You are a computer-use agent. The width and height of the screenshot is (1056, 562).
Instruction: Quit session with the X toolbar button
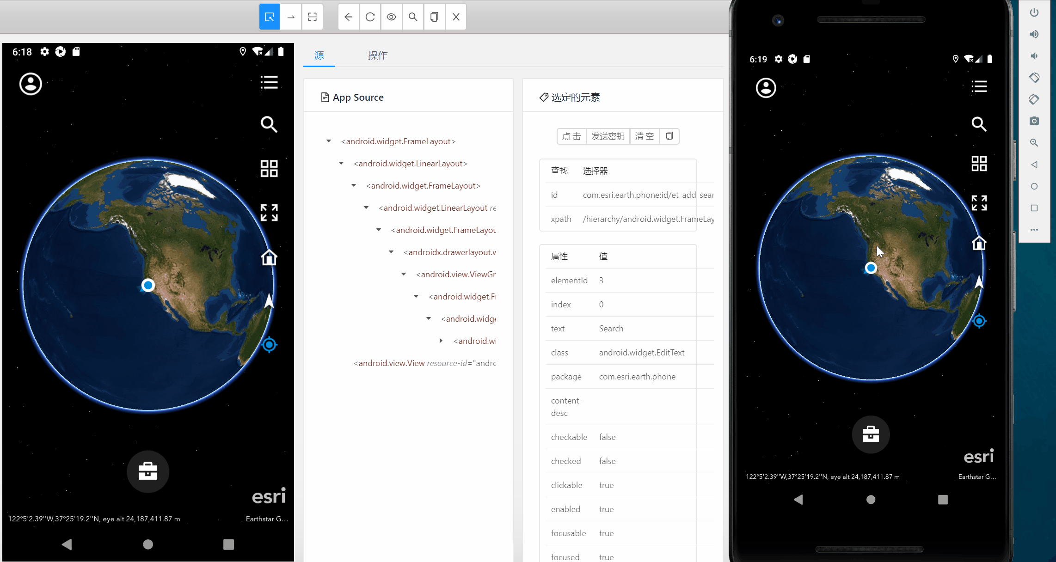point(456,17)
